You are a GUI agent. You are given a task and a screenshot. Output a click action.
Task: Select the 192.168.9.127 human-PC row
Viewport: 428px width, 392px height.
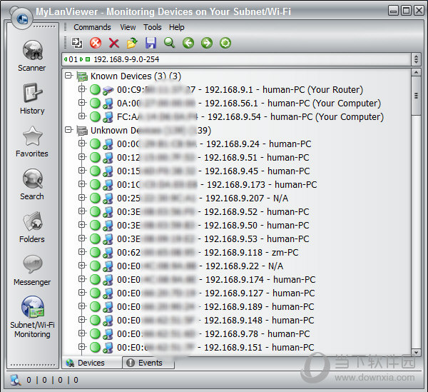216,293
